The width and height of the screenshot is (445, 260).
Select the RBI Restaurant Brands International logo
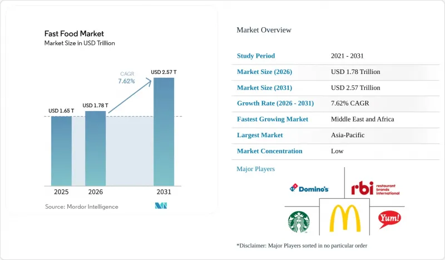[x=375, y=188]
